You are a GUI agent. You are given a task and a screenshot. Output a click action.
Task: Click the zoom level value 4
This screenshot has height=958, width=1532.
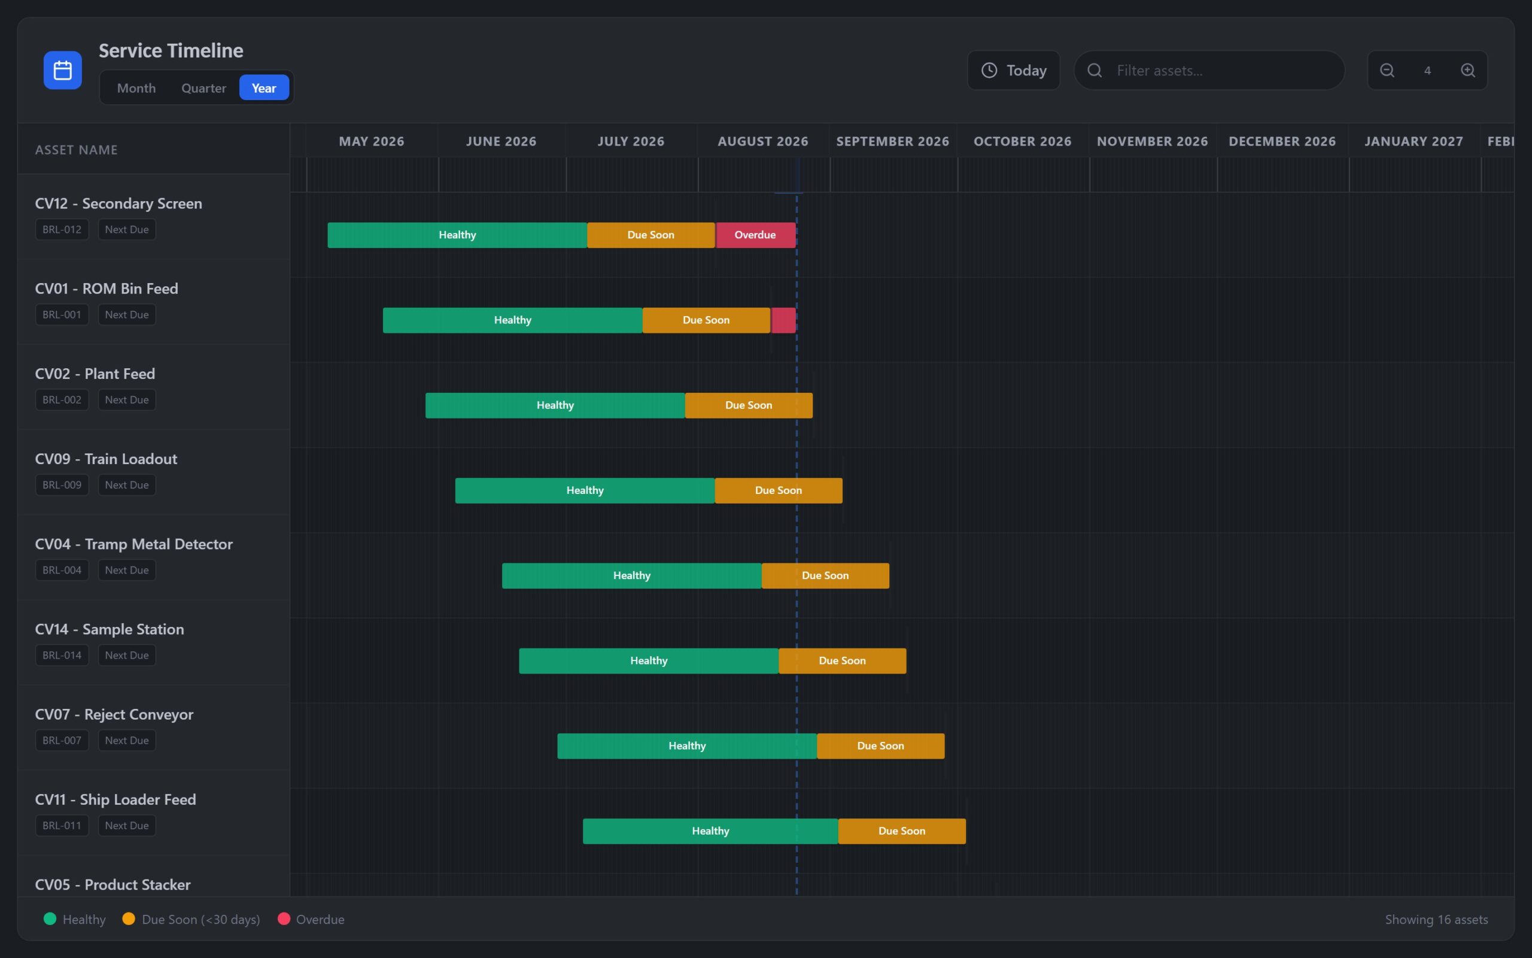pos(1427,70)
